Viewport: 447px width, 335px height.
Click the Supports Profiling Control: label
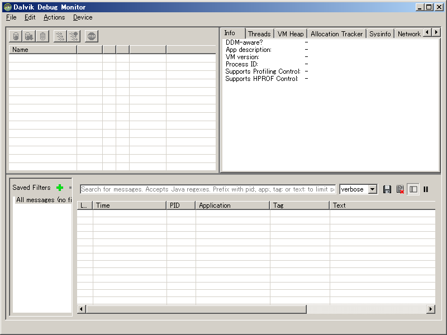263,71
